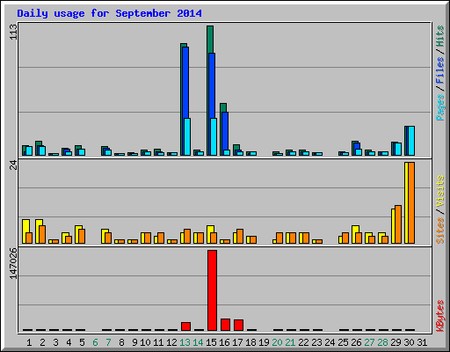
Task: Click day label '30' on the x-axis
Action: click(x=409, y=342)
